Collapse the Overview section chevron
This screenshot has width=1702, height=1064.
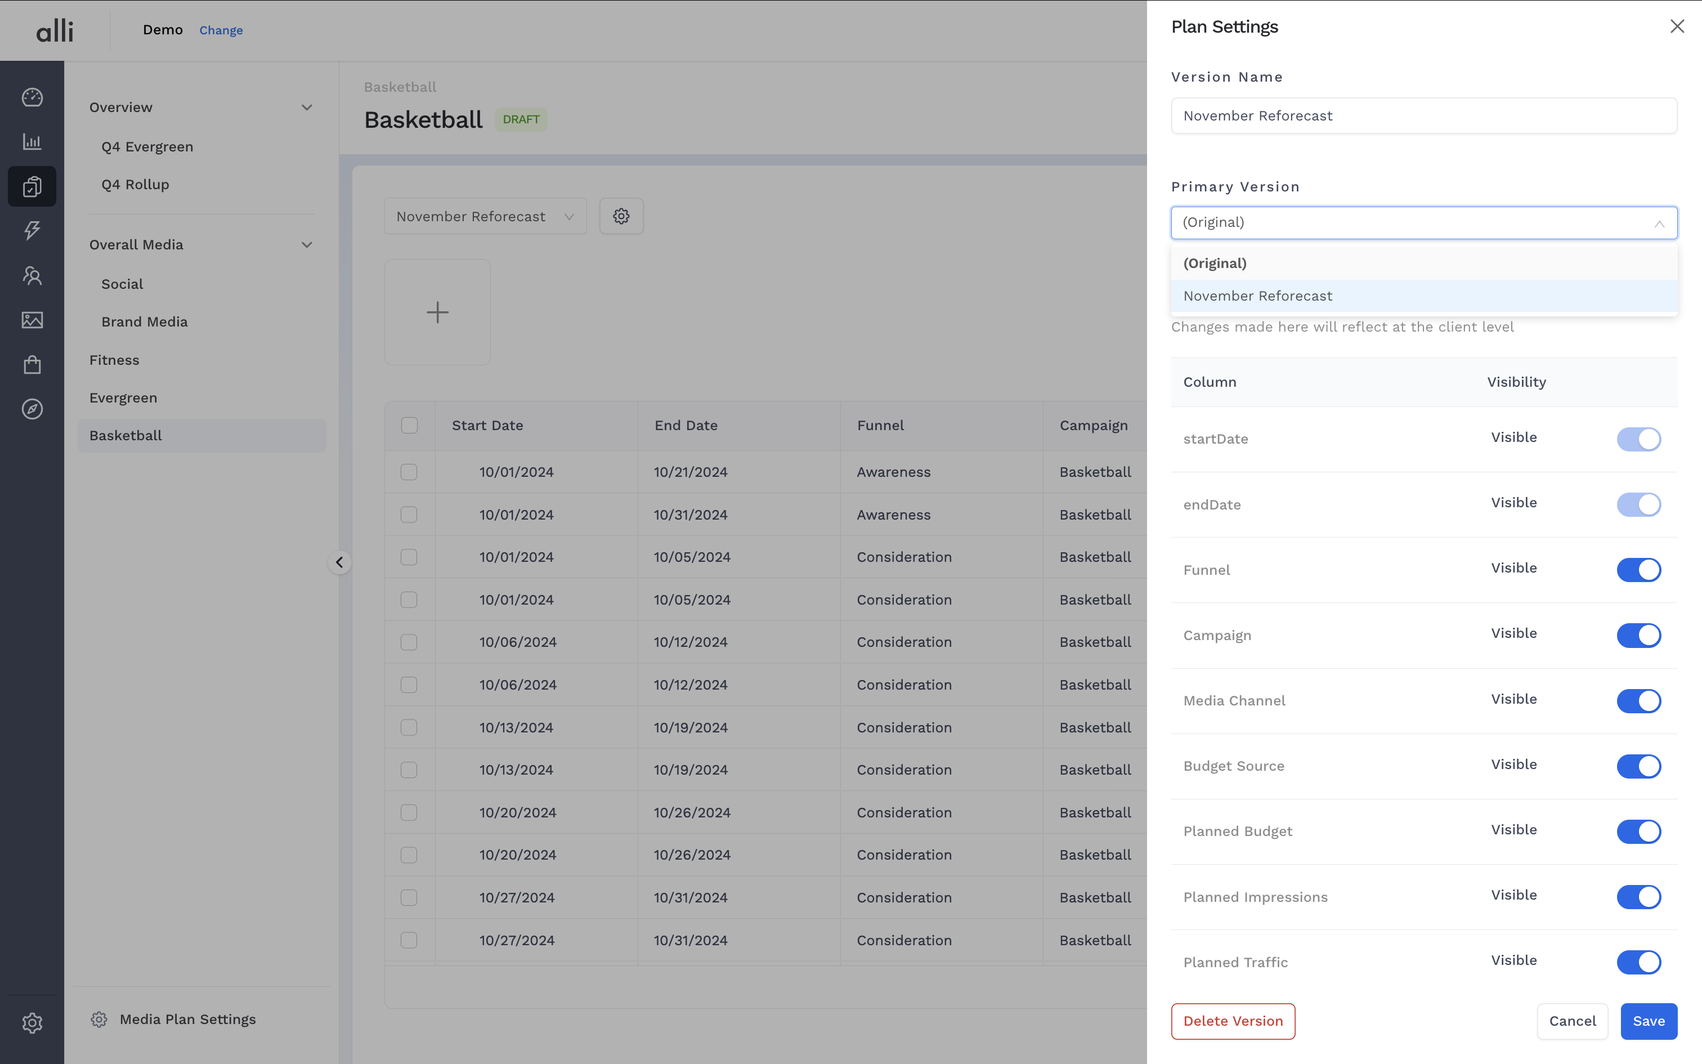pos(307,107)
